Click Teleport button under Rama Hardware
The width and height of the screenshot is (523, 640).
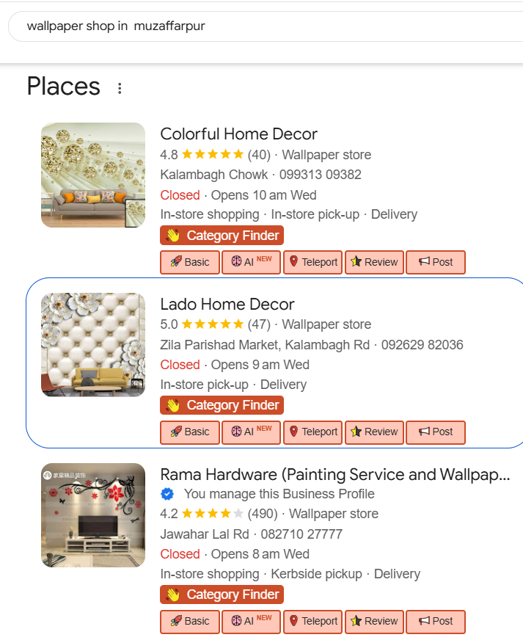[313, 621]
